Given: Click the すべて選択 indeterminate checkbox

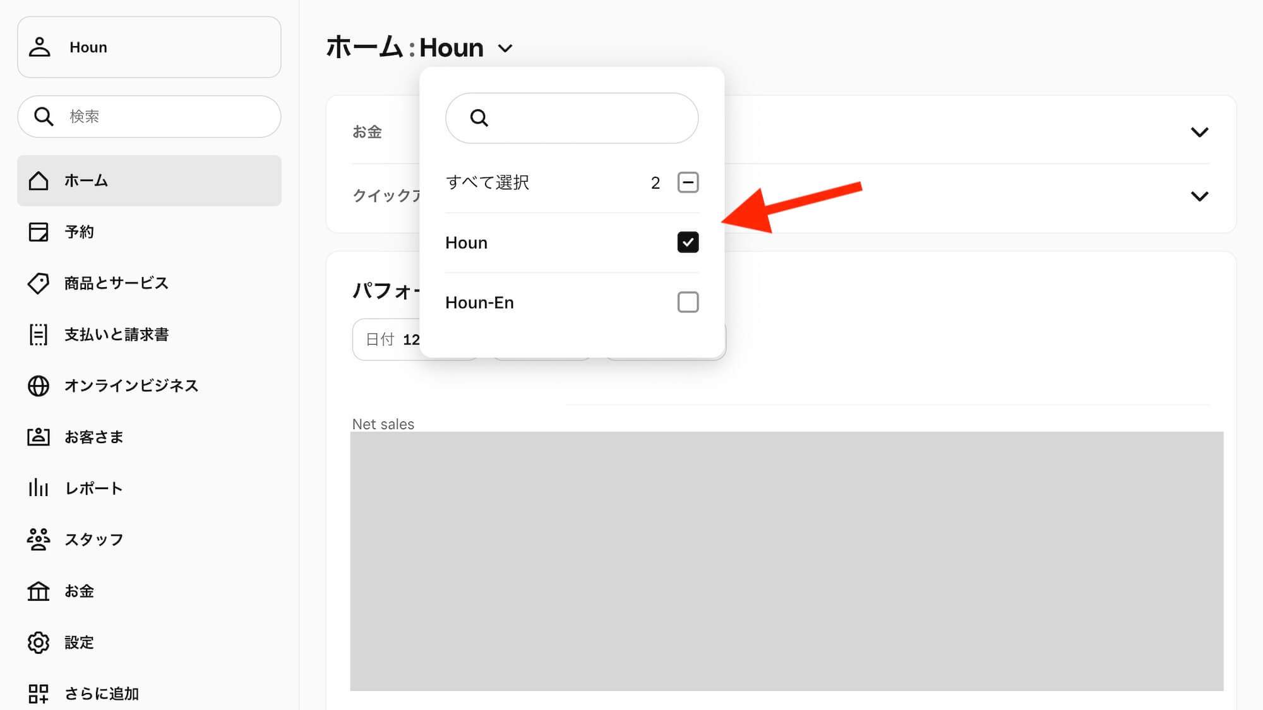Looking at the screenshot, I should pos(688,182).
